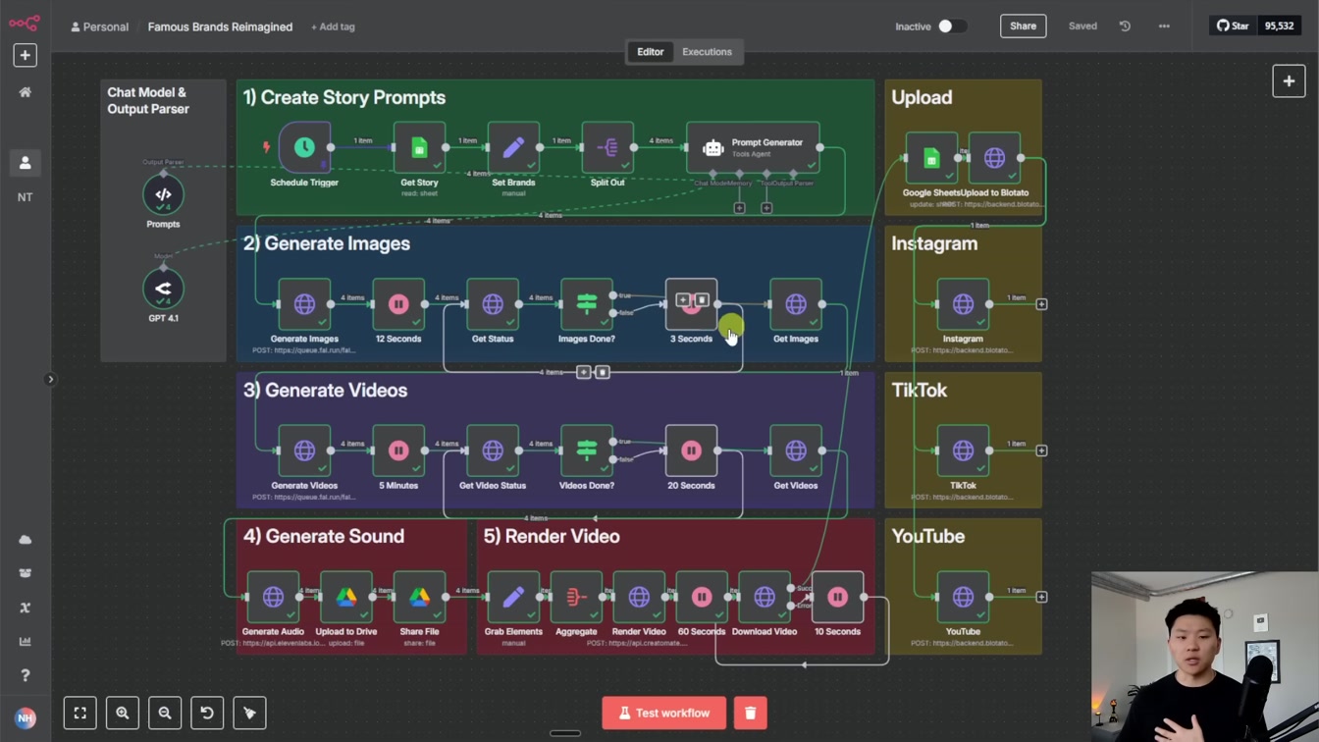Open the Google Sheets update node
Viewport: 1319px width, 742px height.
tap(931, 158)
